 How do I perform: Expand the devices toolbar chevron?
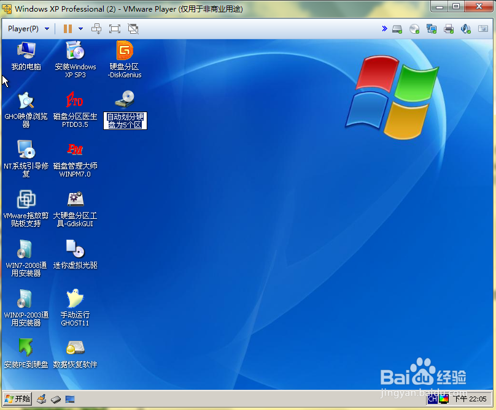pyautogui.click(x=384, y=29)
